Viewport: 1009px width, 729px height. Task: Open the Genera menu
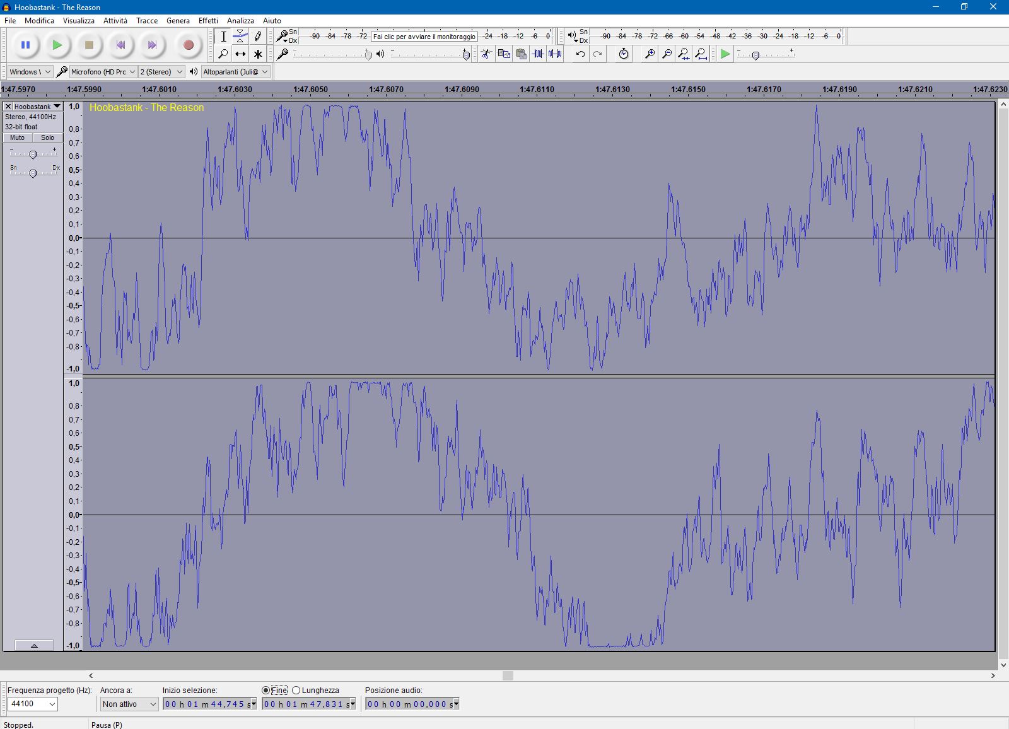click(x=178, y=21)
